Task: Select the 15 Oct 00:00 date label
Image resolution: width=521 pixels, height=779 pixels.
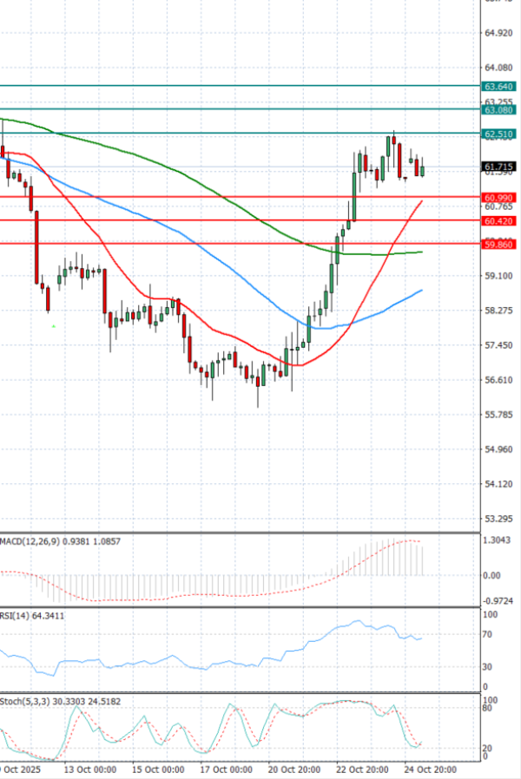Action: click(157, 769)
